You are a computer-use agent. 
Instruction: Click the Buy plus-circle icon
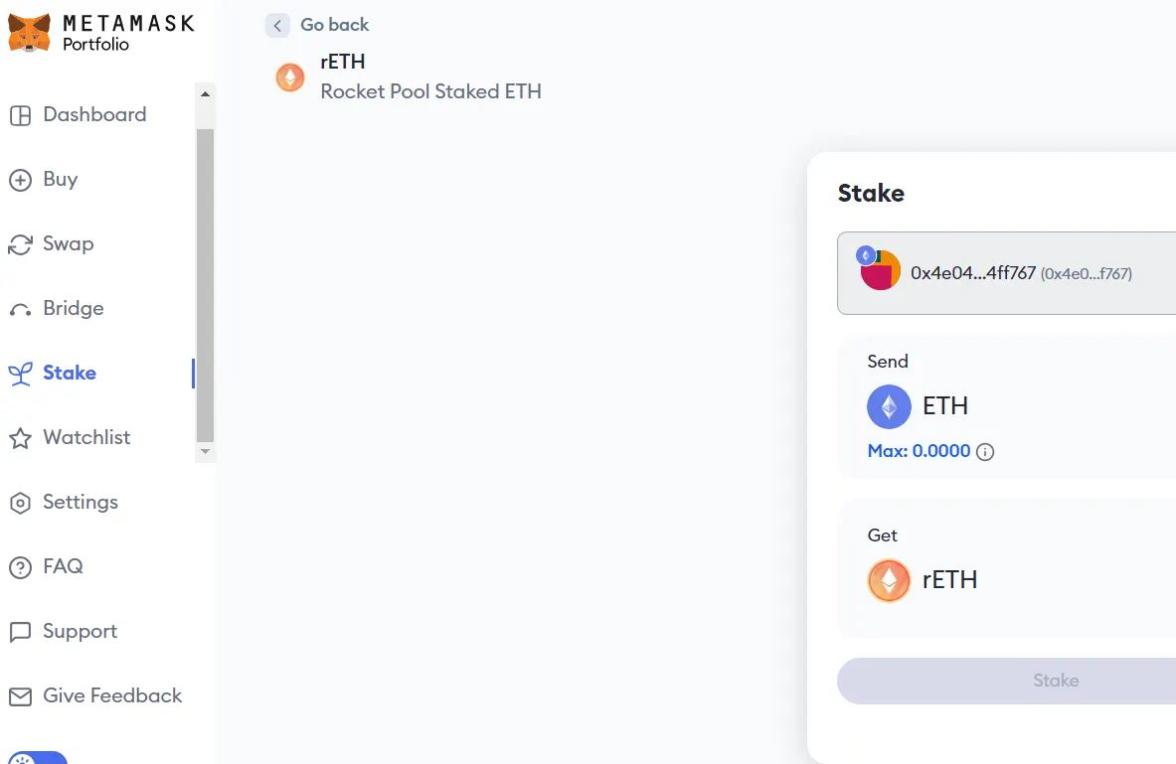click(20, 180)
